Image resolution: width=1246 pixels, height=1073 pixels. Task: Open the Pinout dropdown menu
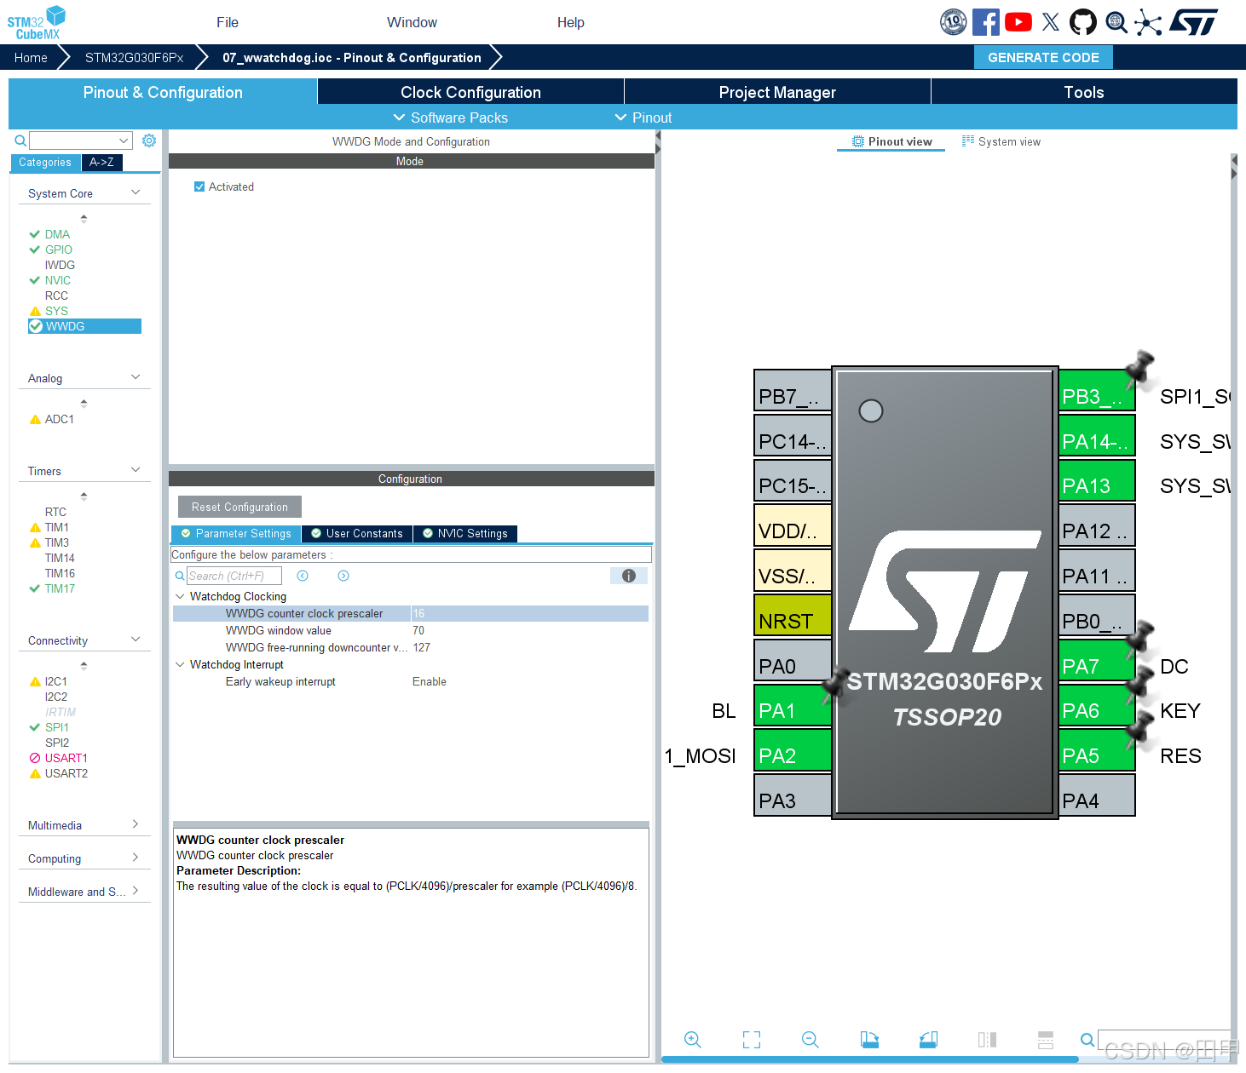click(x=643, y=118)
